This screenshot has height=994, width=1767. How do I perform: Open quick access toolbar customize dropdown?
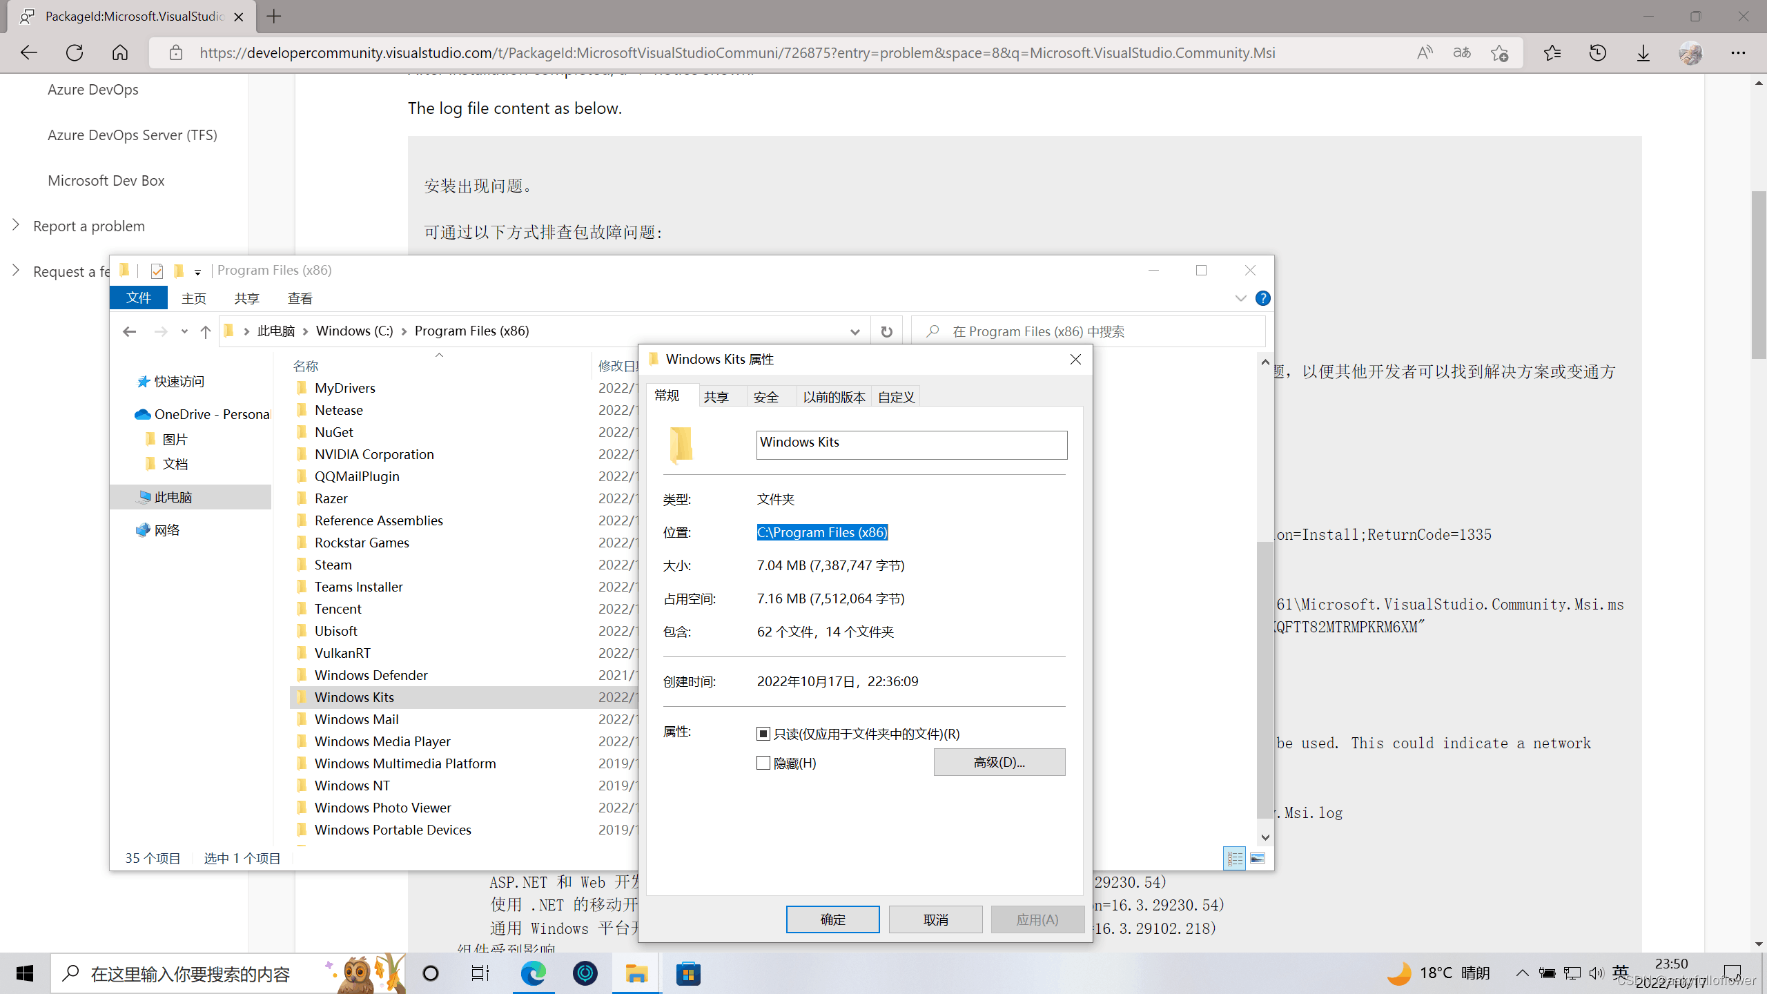(x=197, y=272)
